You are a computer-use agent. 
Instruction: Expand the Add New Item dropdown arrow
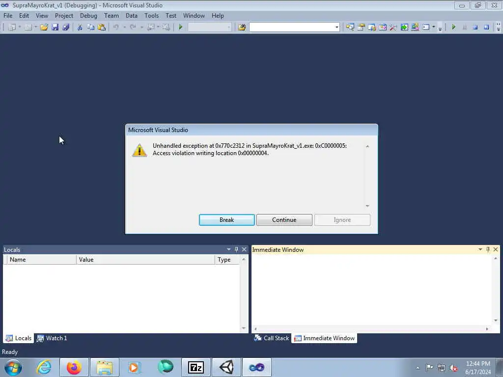tap(35, 27)
